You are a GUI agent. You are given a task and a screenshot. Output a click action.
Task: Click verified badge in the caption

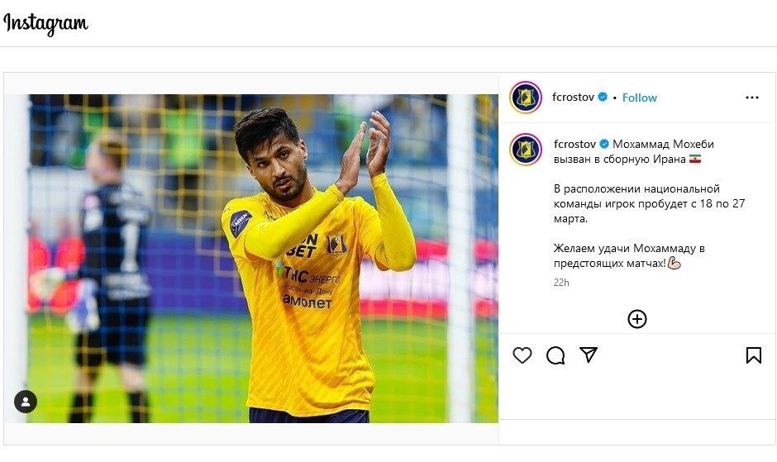[604, 144]
